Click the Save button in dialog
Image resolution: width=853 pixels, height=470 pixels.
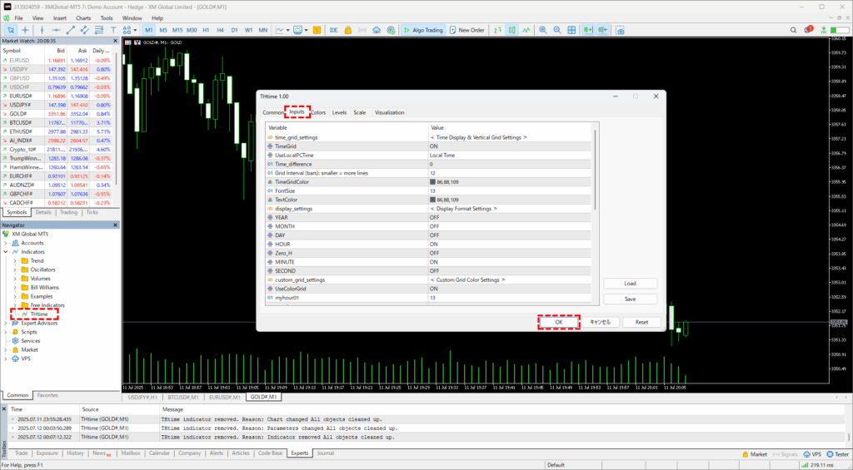[x=630, y=299]
